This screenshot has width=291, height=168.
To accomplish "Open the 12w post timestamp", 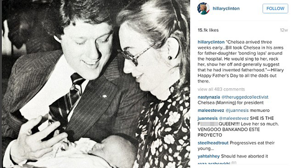I will click(x=284, y=30).
